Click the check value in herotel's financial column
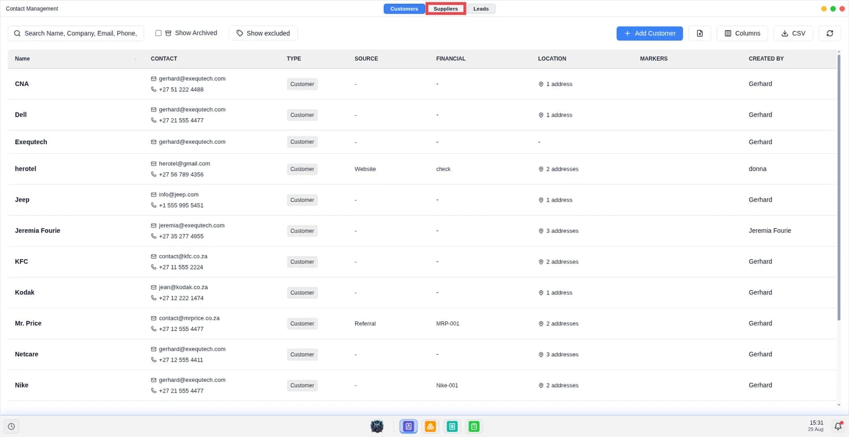 click(x=443, y=169)
